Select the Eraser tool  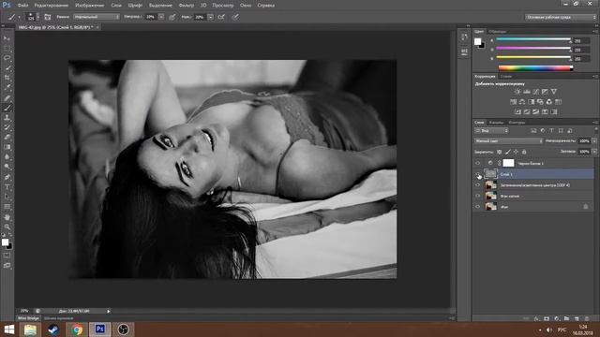7,138
